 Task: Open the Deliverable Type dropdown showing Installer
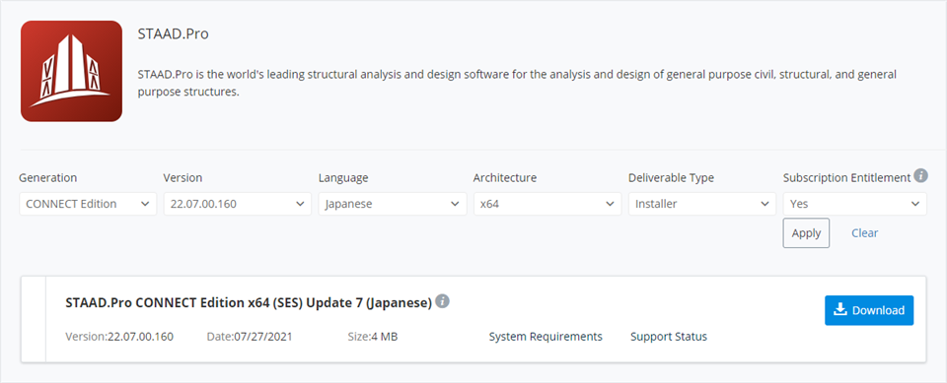[x=702, y=204]
